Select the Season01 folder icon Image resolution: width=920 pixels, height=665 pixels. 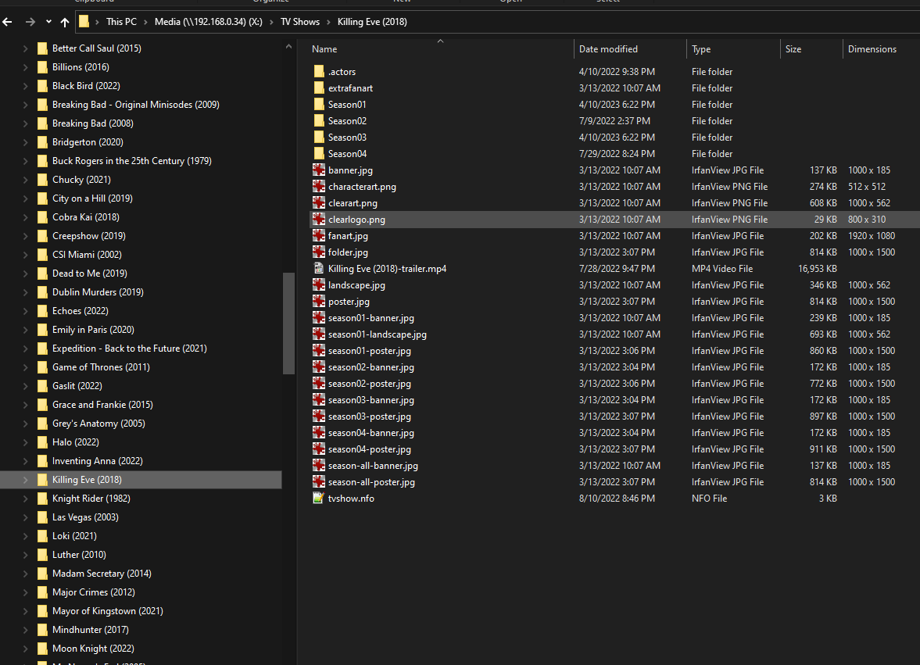pos(319,105)
